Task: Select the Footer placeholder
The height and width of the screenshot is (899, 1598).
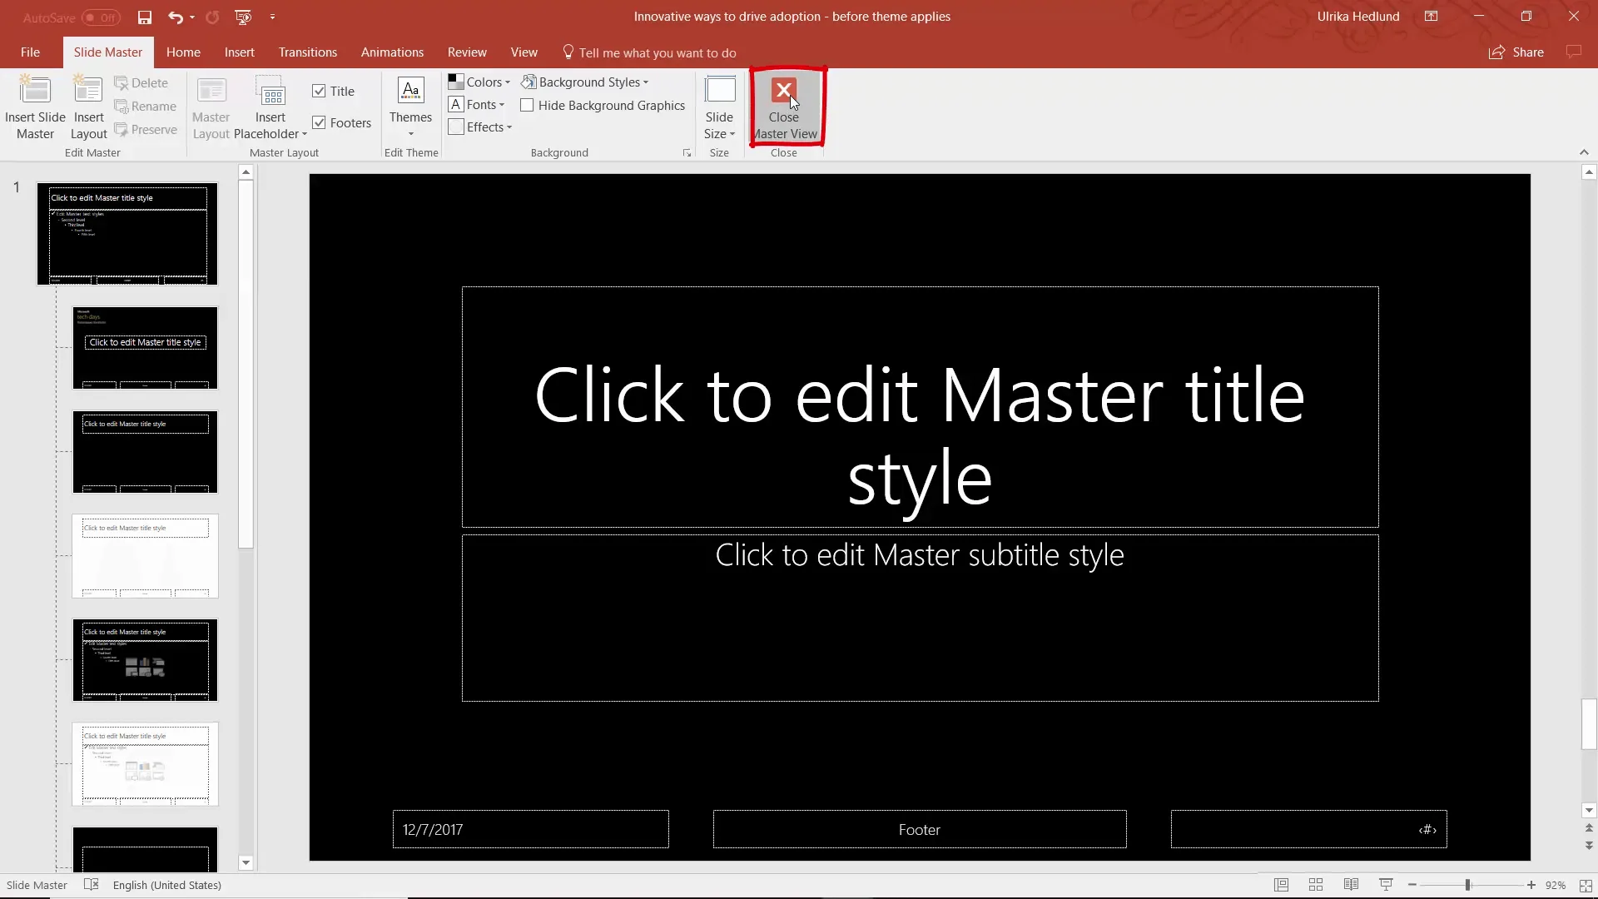Action: point(920,829)
